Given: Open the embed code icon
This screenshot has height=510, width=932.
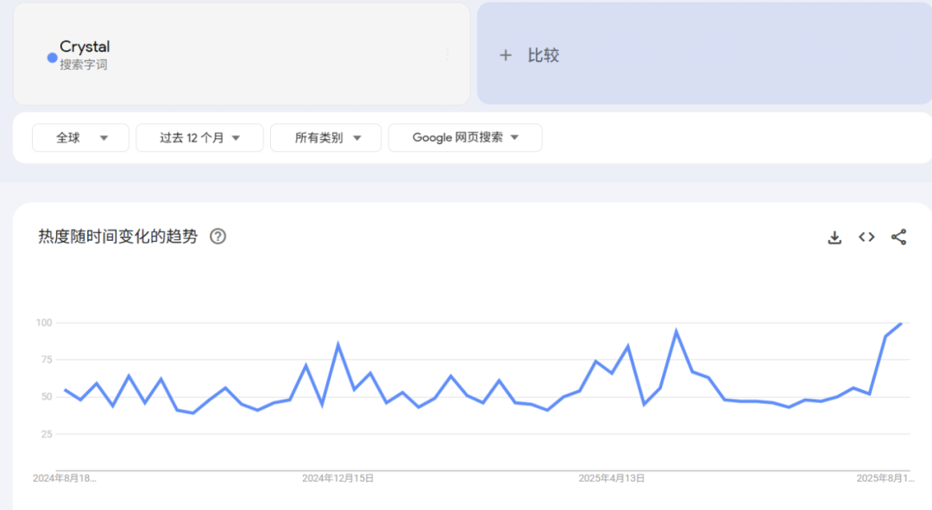Looking at the screenshot, I should pos(866,237).
